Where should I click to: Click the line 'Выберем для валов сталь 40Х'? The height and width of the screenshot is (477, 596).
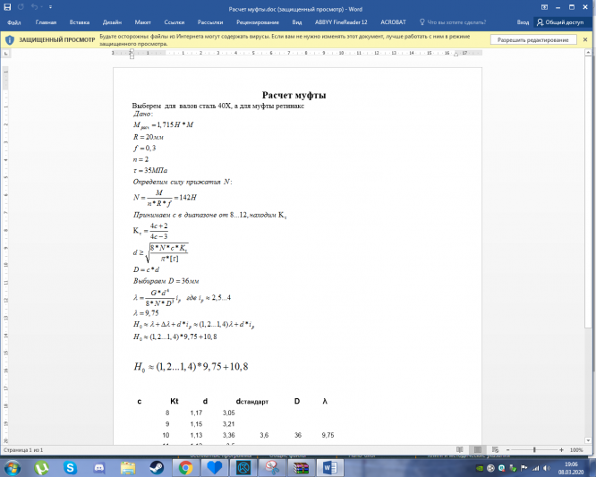coord(218,106)
